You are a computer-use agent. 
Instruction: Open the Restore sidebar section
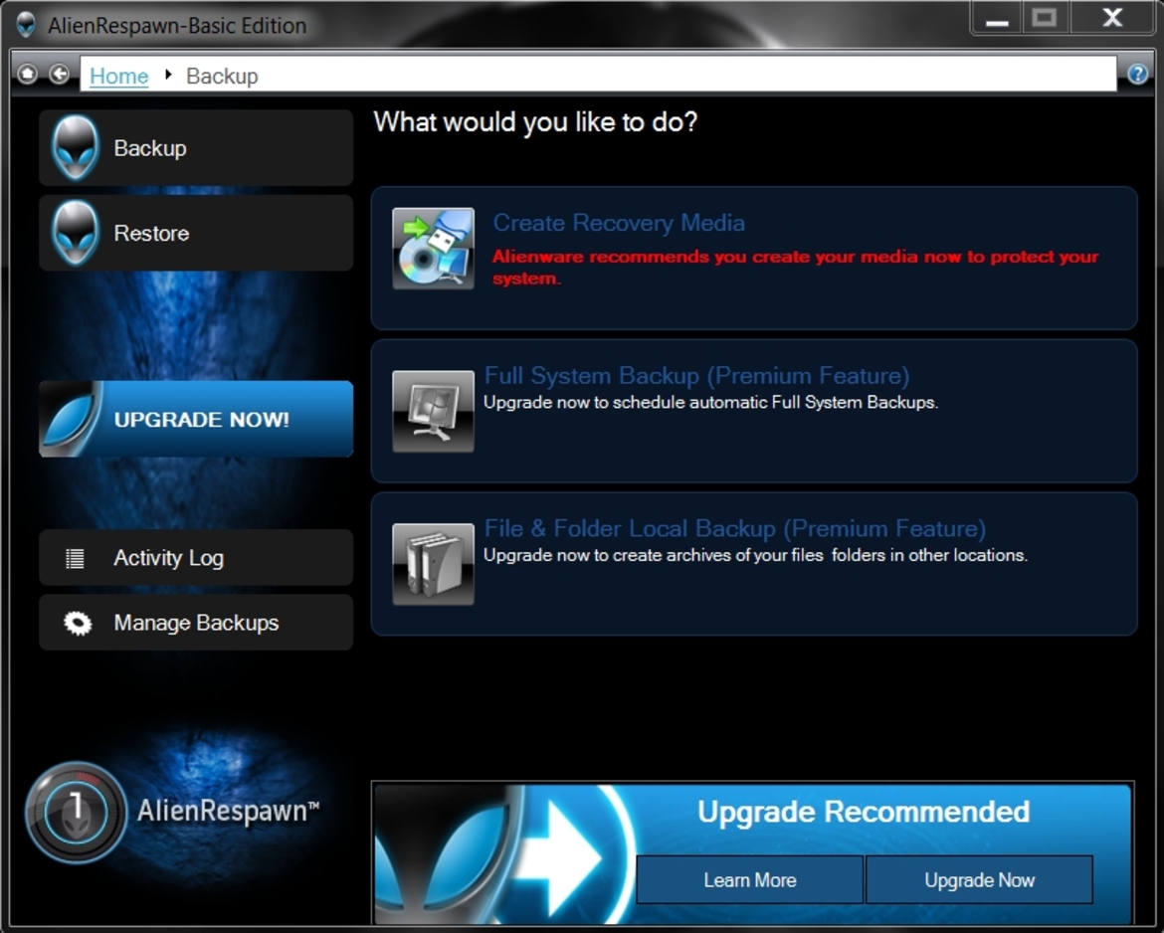click(196, 233)
